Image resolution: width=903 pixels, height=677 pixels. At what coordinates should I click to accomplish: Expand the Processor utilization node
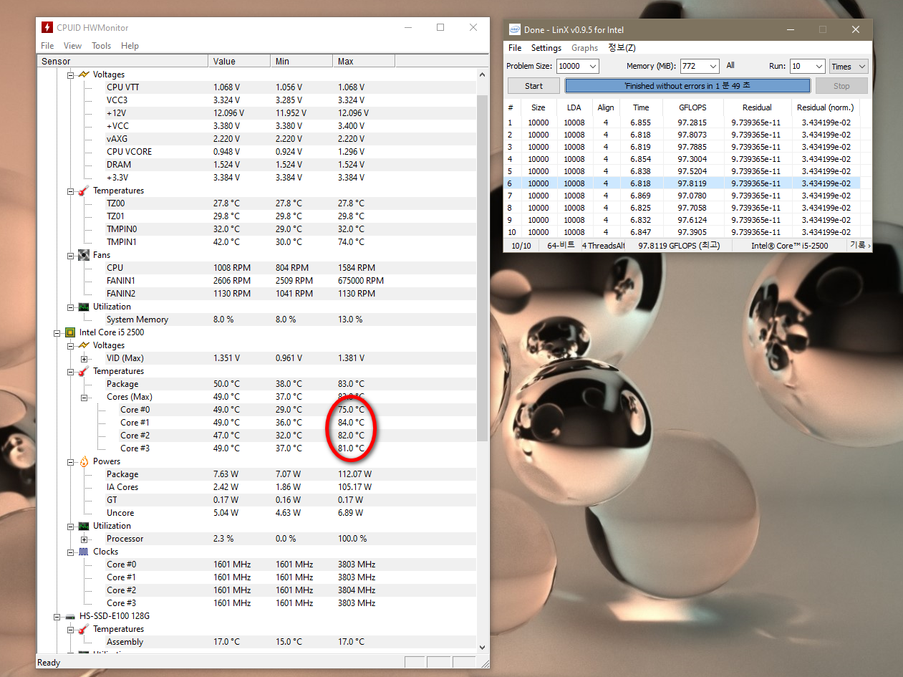(84, 539)
